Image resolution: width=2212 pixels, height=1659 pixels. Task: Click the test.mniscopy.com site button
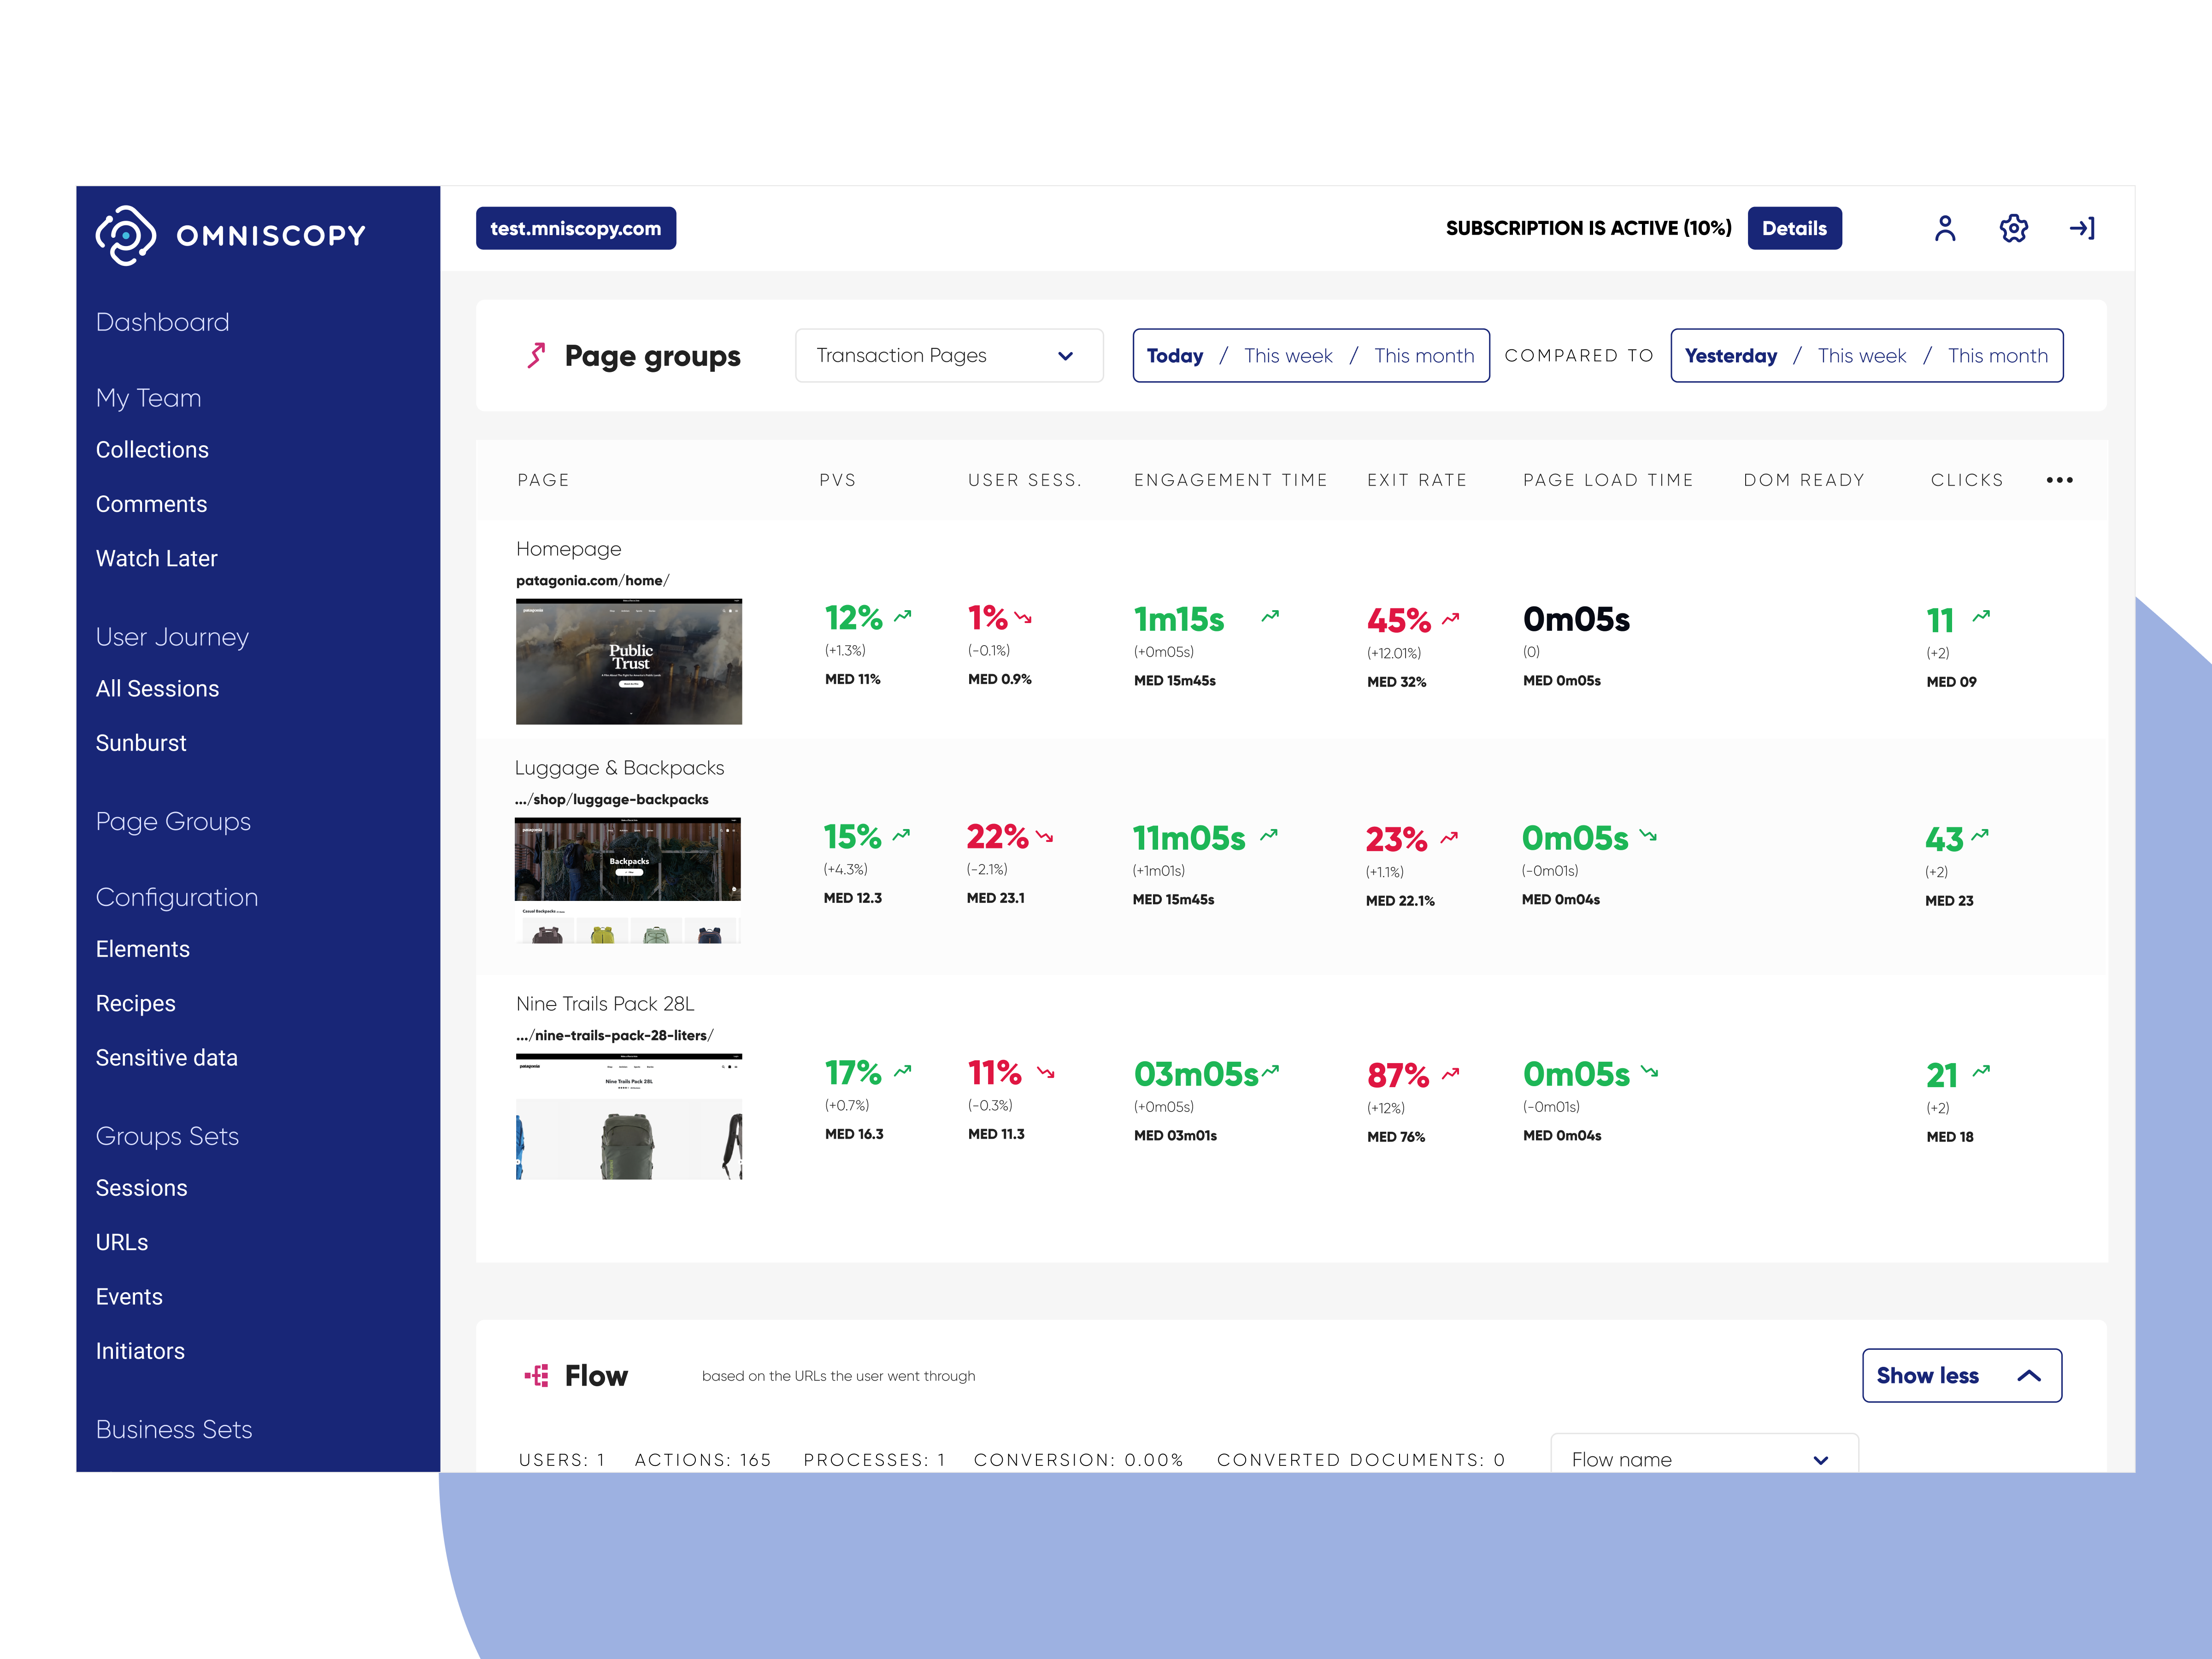tap(575, 228)
